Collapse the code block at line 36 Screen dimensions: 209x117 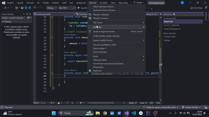click(52, 38)
